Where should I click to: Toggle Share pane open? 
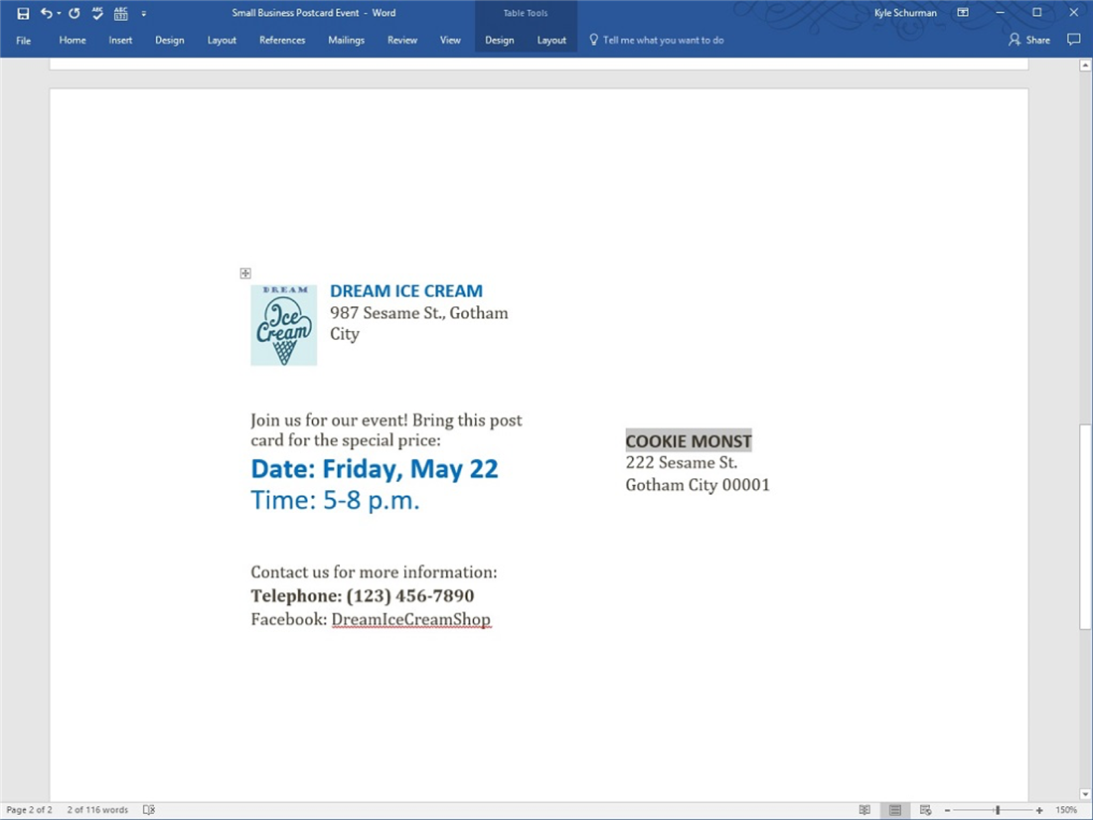(x=1029, y=40)
